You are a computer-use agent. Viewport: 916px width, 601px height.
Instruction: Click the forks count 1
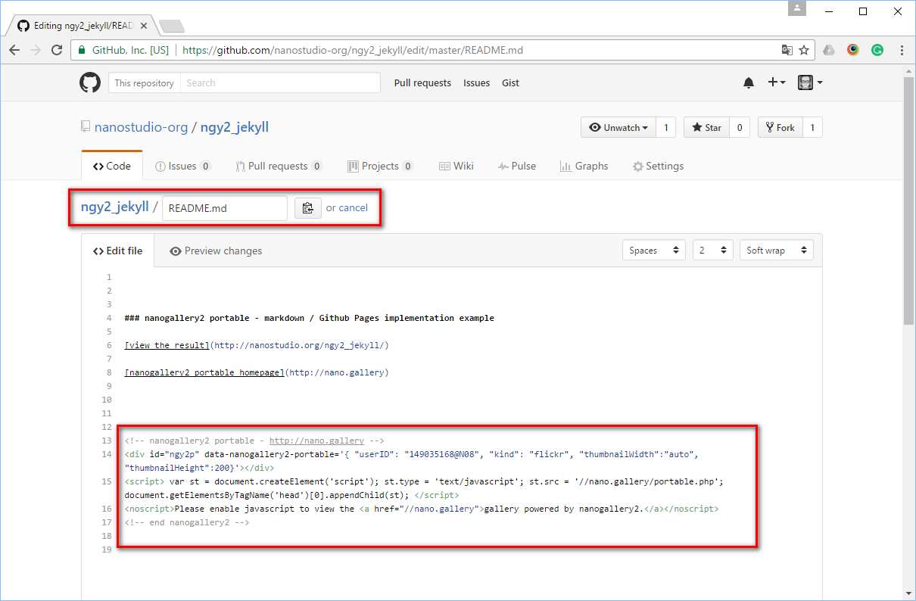pyautogui.click(x=812, y=127)
